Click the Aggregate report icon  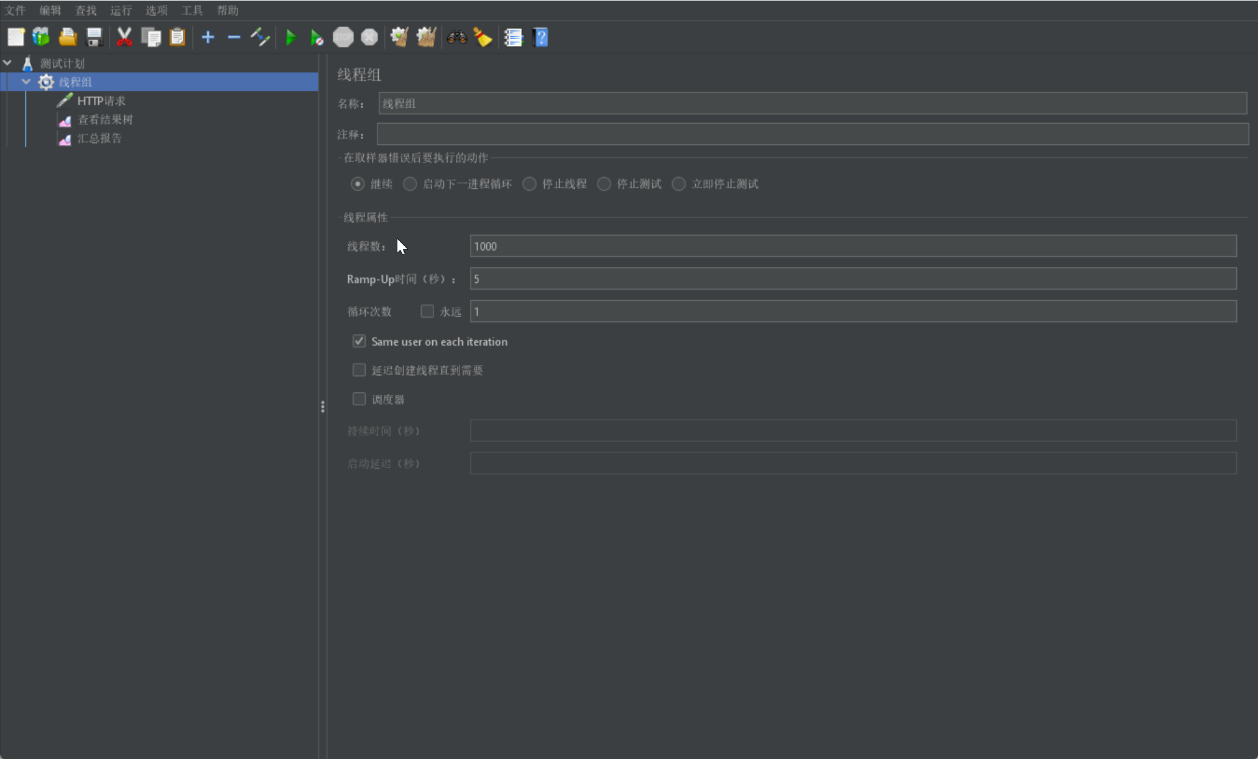click(65, 137)
